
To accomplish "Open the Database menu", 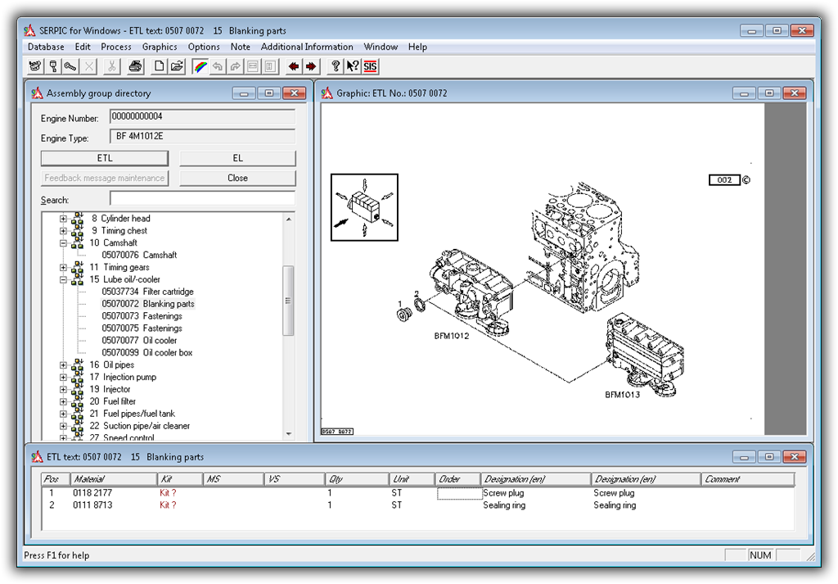I will [46, 47].
